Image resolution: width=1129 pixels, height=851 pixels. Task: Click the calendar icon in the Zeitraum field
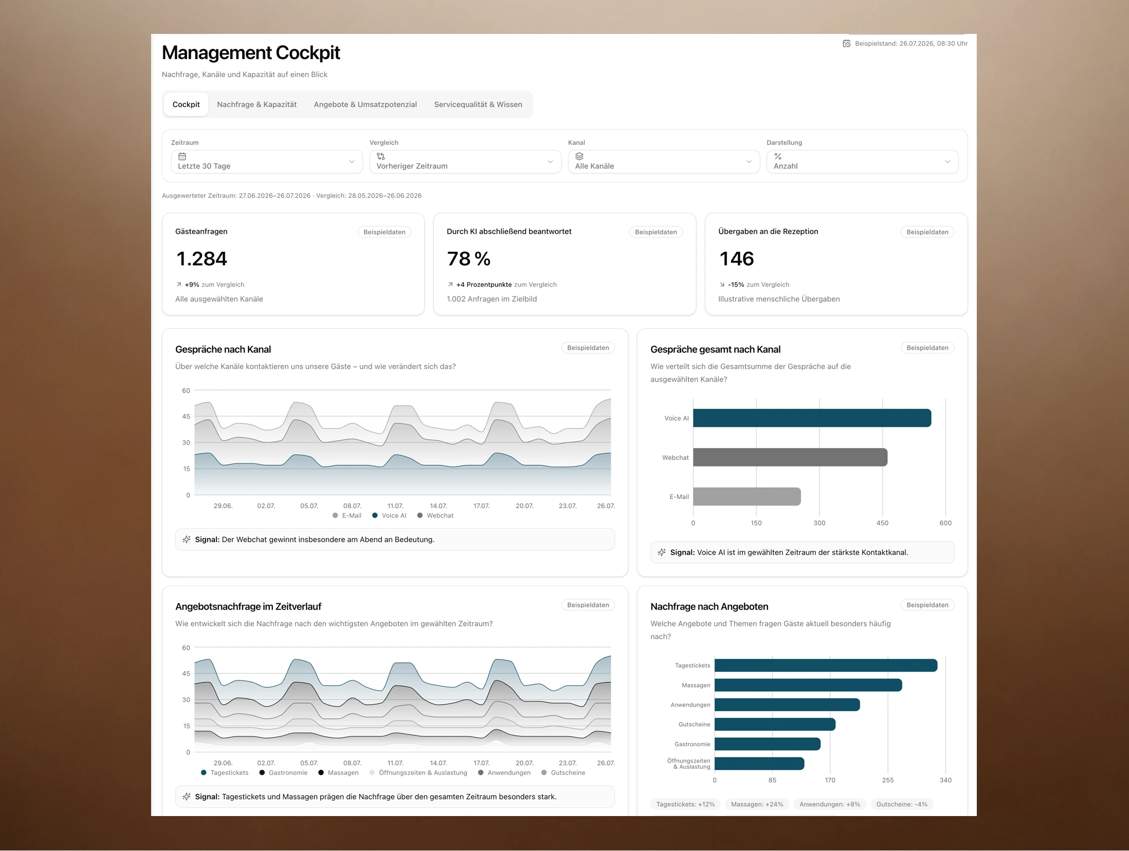(x=182, y=156)
